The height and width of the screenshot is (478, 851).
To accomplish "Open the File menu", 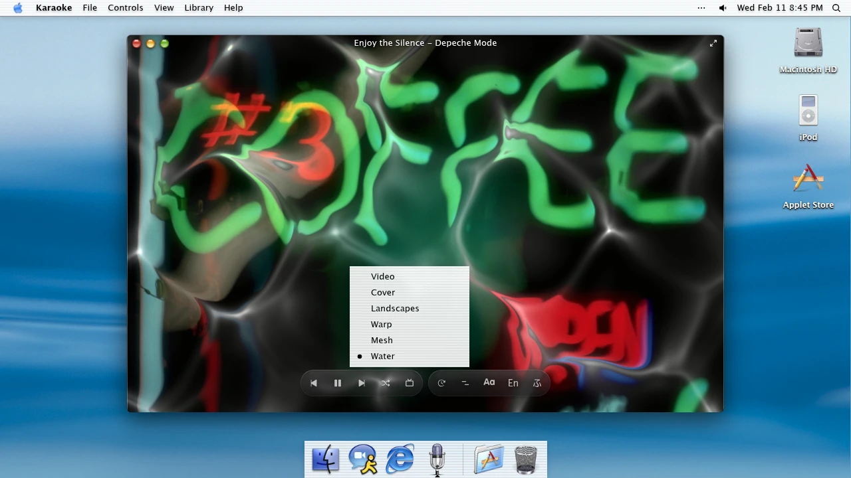I will (90, 8).
